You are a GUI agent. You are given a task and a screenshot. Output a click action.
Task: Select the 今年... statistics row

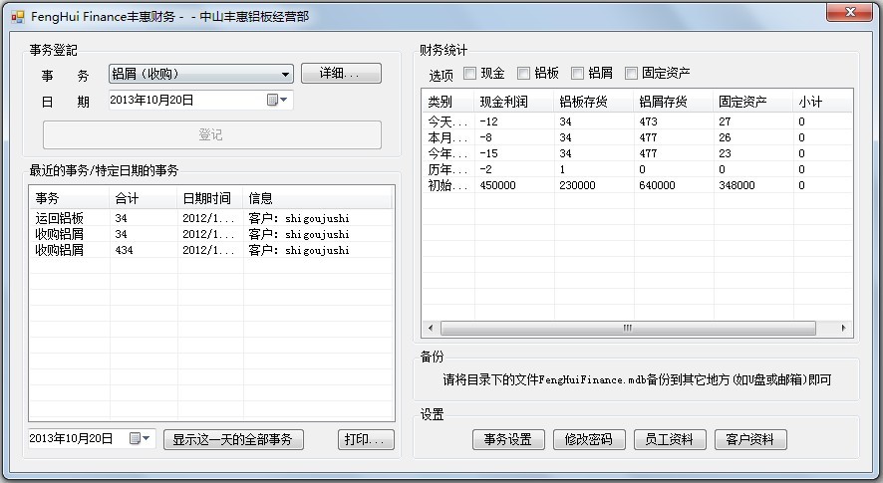tap(637, 153)
